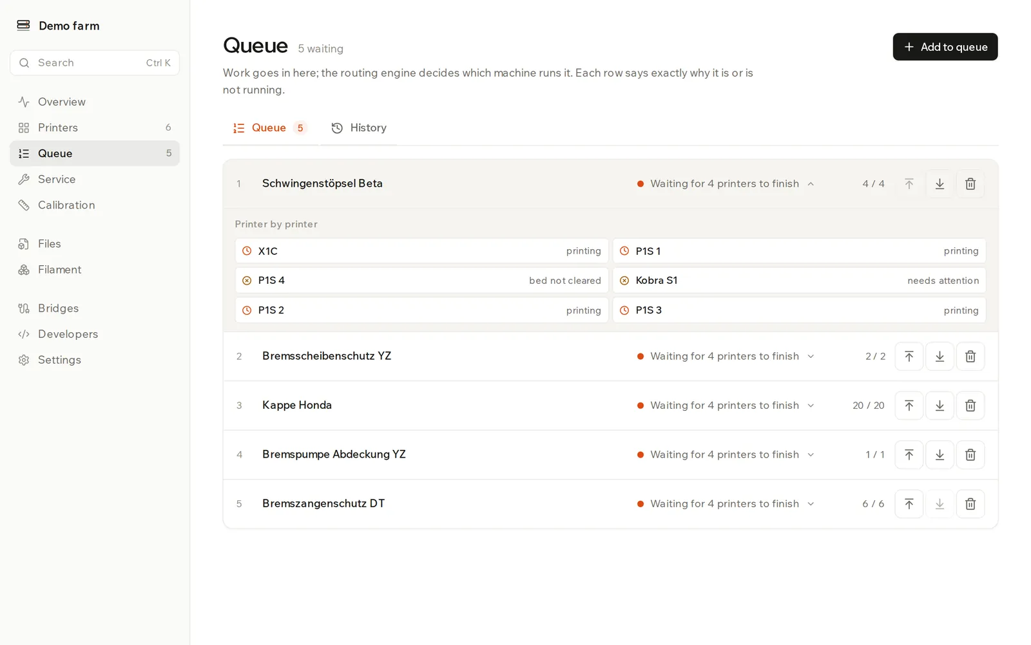The width and height of the screenshot is (1031, 645).
Task: Click the Kappe Honda job name
Action: (x=297, y=405)
